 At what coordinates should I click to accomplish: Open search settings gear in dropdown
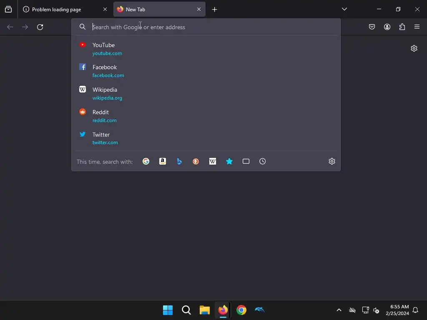click(332, 161)
